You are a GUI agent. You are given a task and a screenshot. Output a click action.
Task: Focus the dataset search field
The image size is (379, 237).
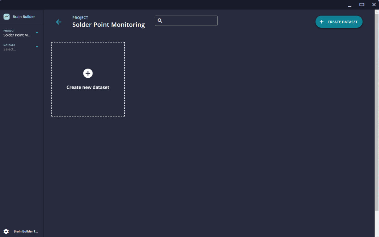[x=186, y=21]
